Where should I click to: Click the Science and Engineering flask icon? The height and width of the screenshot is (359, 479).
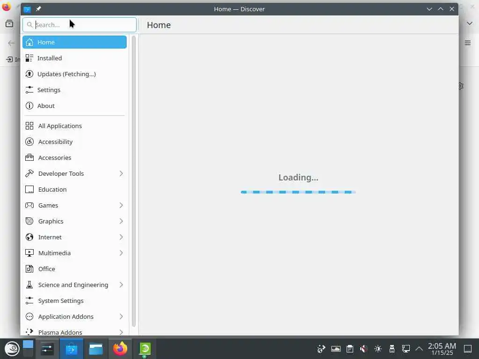(x=29, y=285)
